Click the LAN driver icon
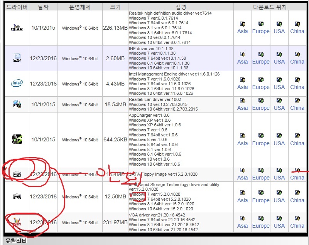The width and height of the screenshot is (309, 245). click(x=17, y=104)
